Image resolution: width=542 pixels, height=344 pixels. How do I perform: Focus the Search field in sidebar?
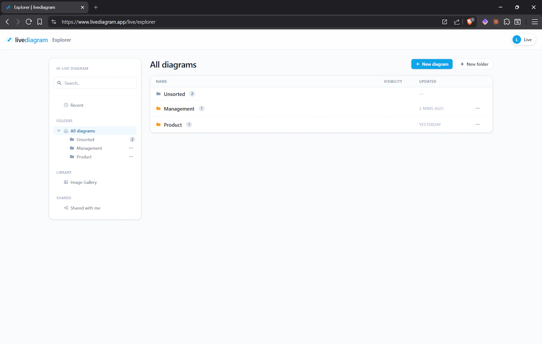tap(95, 83)
